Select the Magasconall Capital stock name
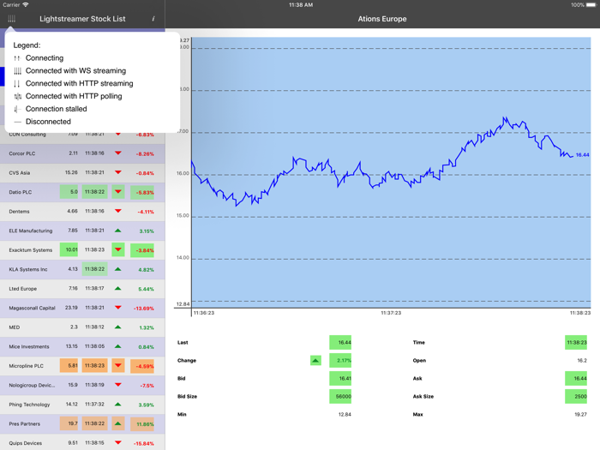The height and width of the screenshot is (450, 600). tap(33, 308)
